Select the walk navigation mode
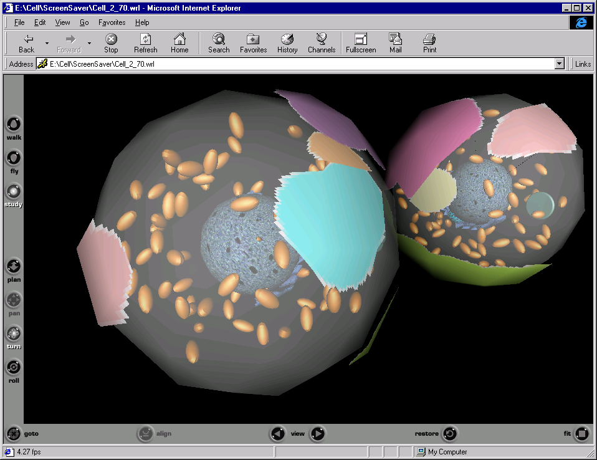 (x=13, y=123)
